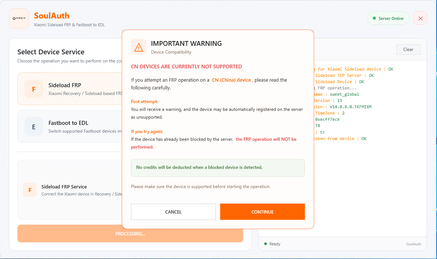
Task: Clear the log output panel
Action: pos(408,50)
